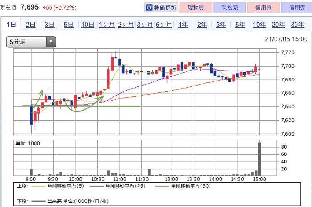Switch to the 1年 chart tab

(183, 25)
